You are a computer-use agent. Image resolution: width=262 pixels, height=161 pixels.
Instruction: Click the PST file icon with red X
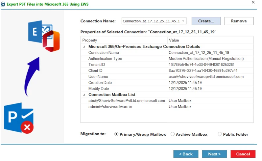pyautogui.click(x=19, y=118)
